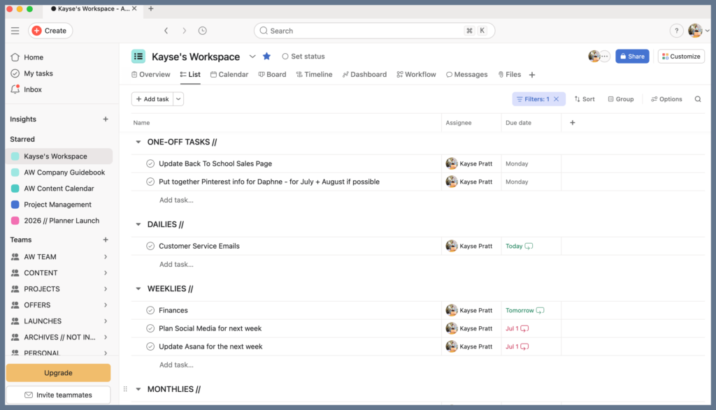This screenshot has height=410, width=716.
Task: Switch to the Timeline tab
Action: point(314,74)
